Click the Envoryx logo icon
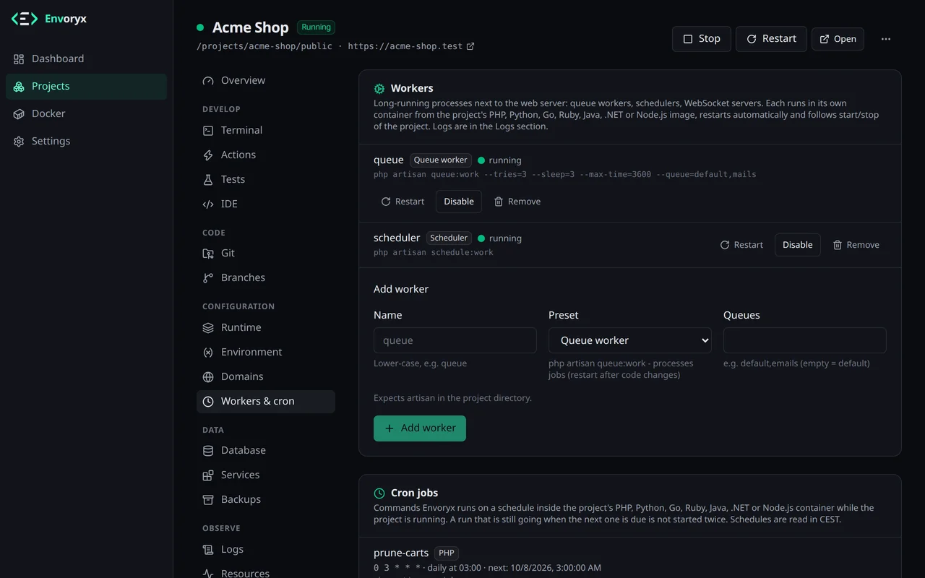925x578 pixels. [24, 19]
